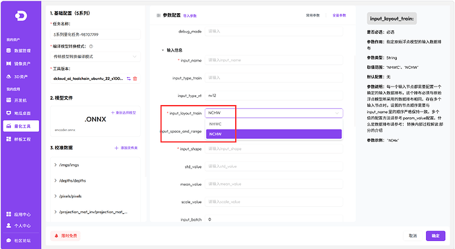Open the 编译模型转换模式 dropdown

tap(95, 57)
